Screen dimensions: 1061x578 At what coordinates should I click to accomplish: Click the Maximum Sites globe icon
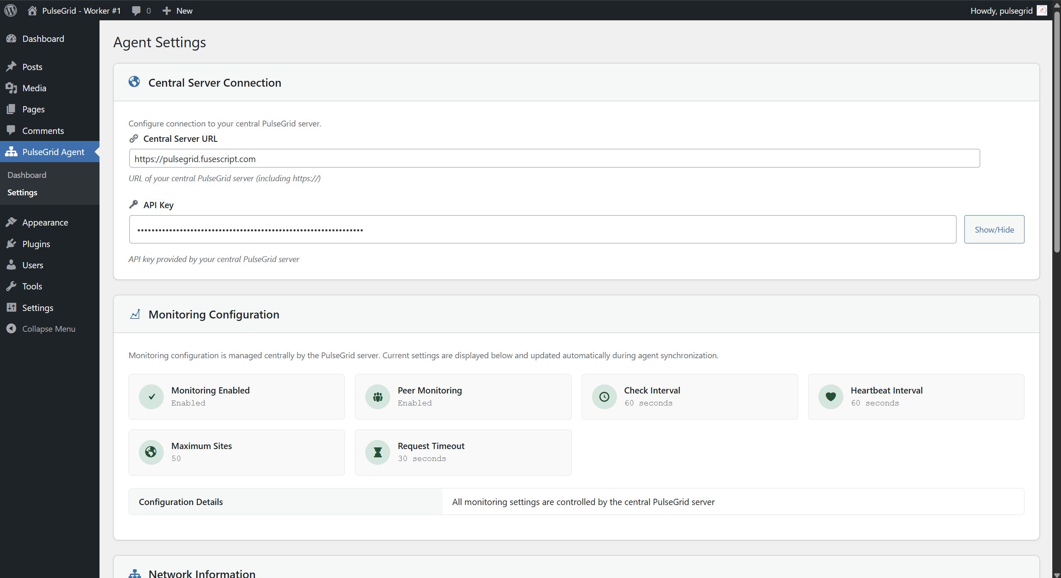click(151, 452)
